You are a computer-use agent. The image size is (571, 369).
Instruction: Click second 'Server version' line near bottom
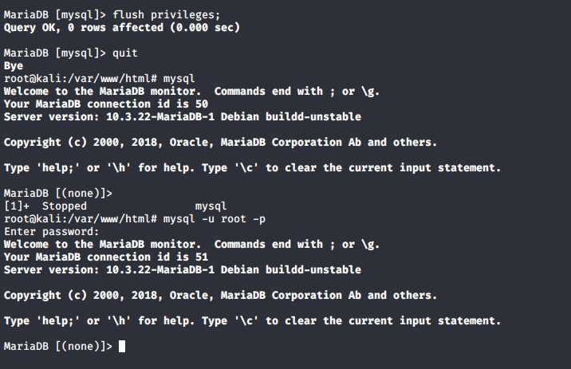(183, 269)
